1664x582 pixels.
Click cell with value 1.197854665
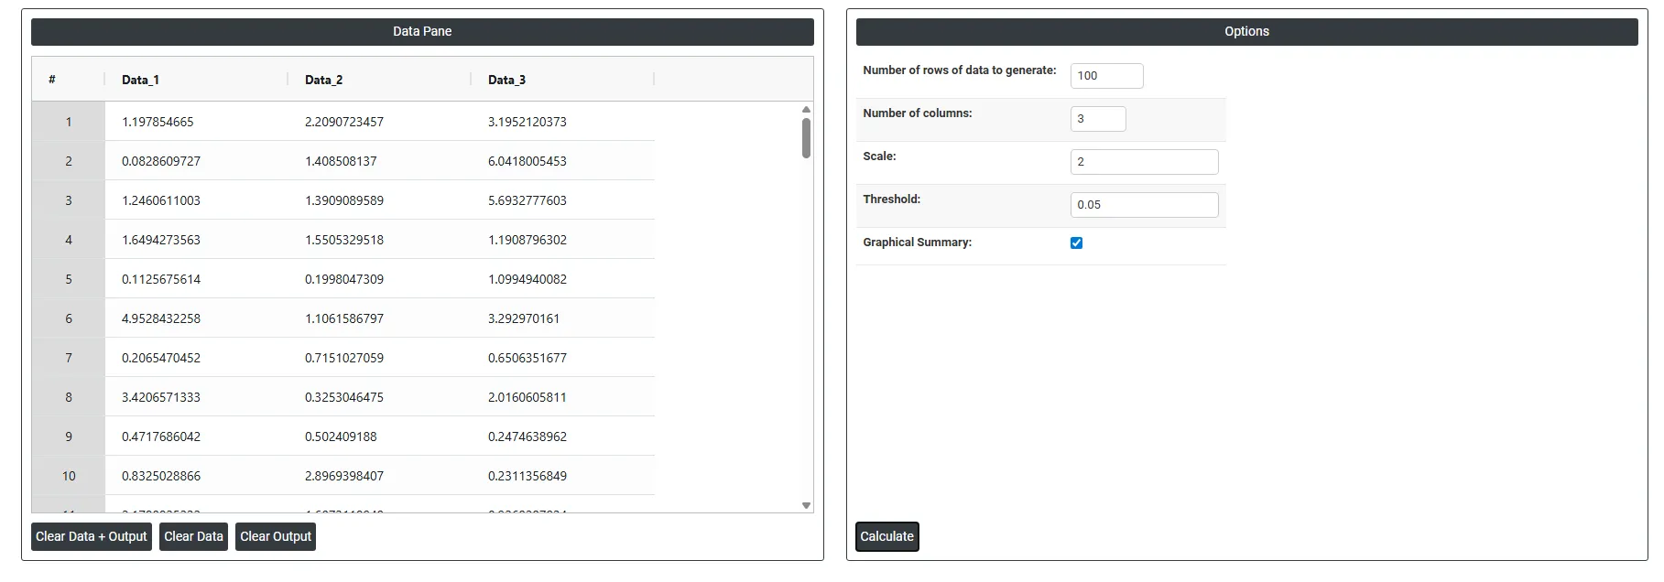197,122
